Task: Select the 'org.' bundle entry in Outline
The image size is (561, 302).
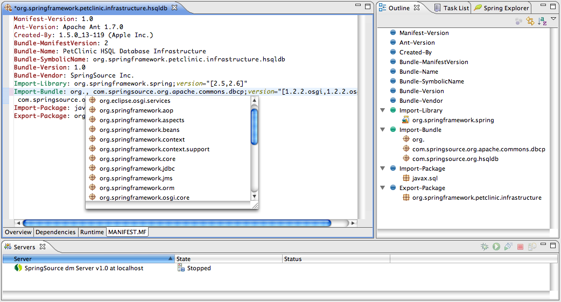Action: [x=418, y=139]
